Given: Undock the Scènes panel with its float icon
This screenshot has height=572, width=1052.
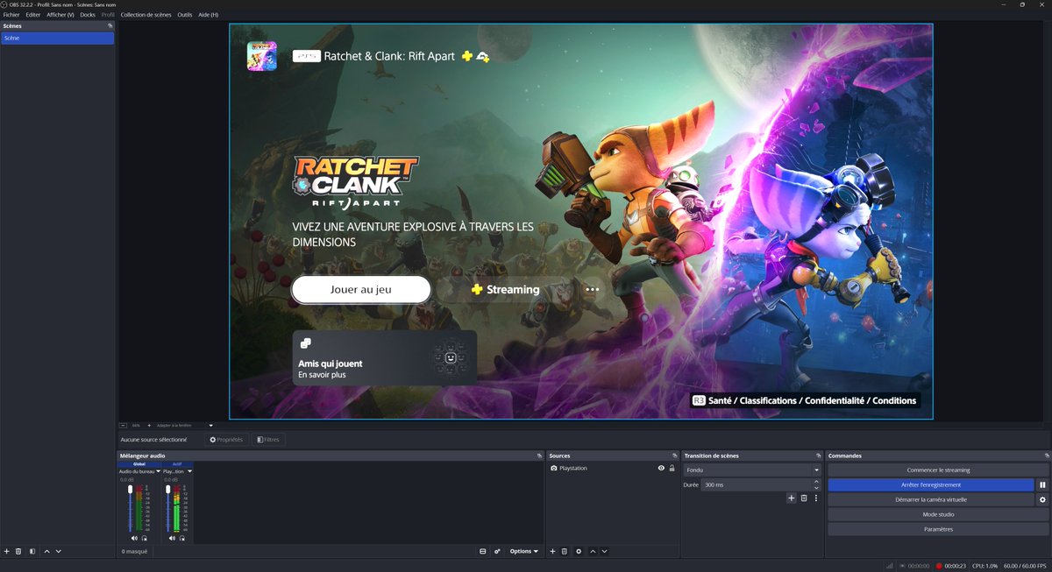Looking at the screenshot, I should 110,26.
